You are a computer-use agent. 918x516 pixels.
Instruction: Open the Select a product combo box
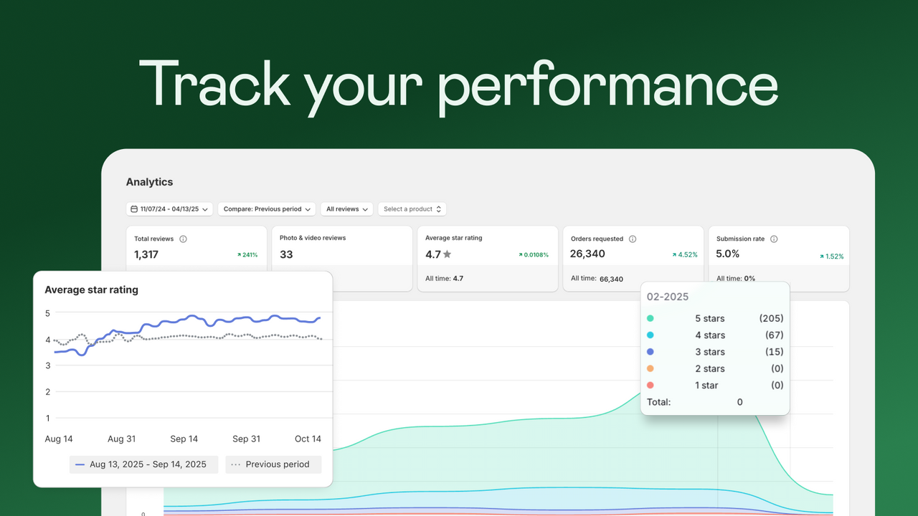pos(412,209)
